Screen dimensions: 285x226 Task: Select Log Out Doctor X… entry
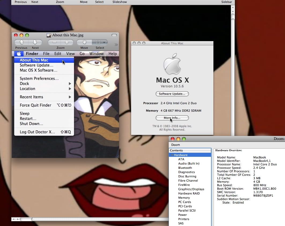(x=44, y=132)
